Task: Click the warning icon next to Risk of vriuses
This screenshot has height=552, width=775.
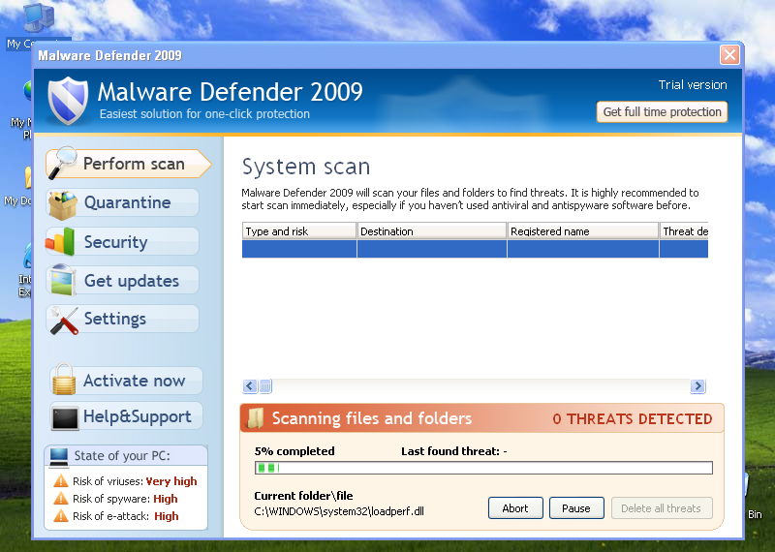Action: tap(61, 481)
